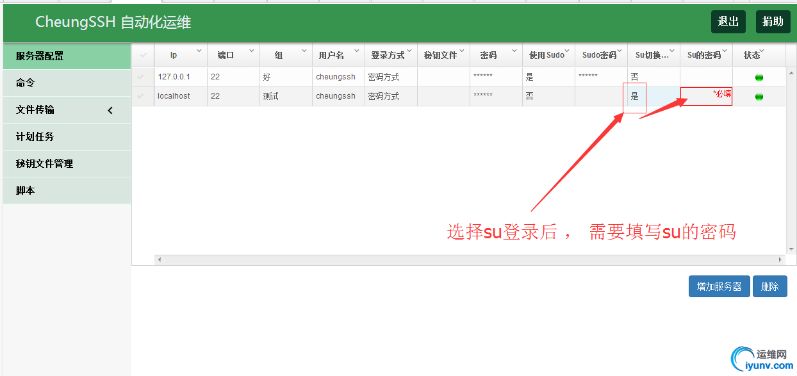
Task: Click the green status indicator for localhost
Action: tap(759, 97)
